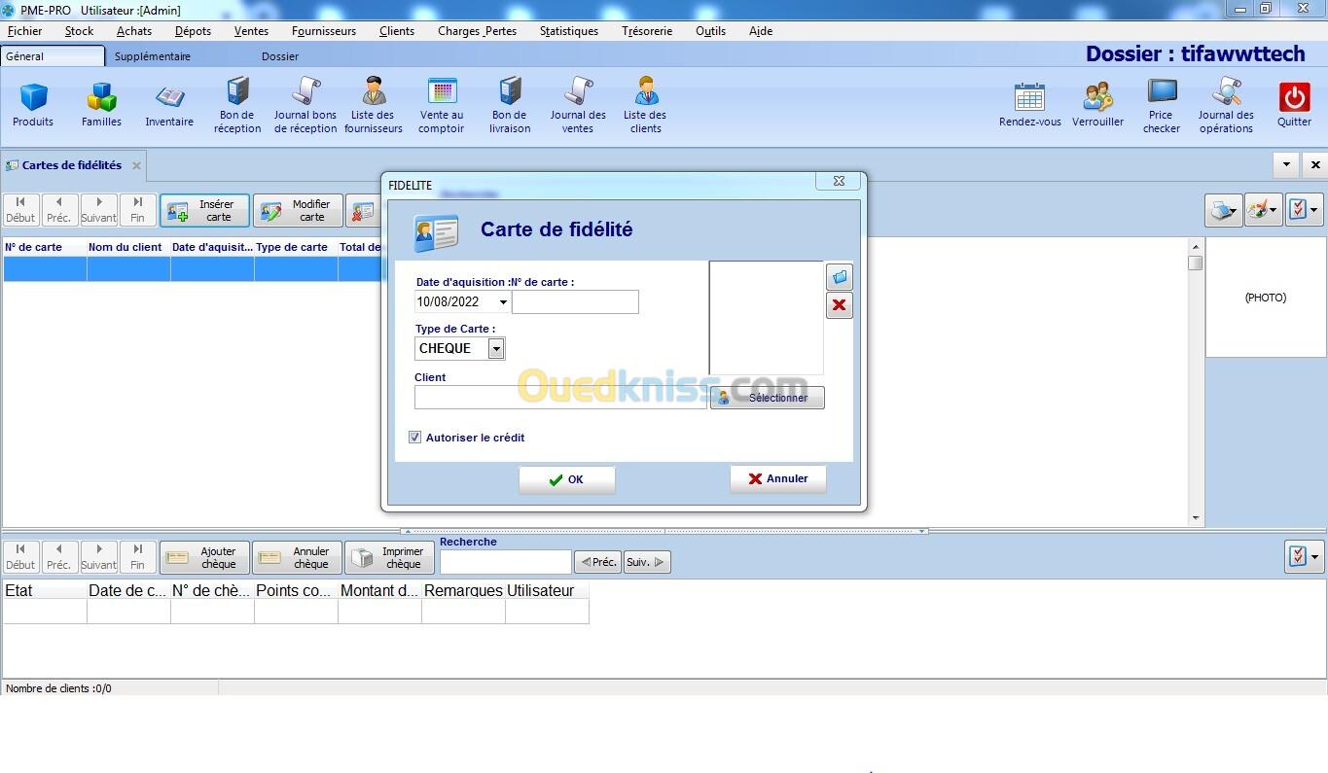Image resolution: width=1328 pixels, height=773 pixels.
Task: Expand the printer options dropdown
Action: pos(1224,210)
